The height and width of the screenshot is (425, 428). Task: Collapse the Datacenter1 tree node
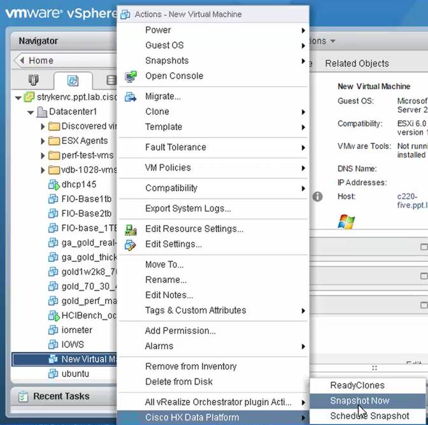pyautogui.click(x=31, y=112)
